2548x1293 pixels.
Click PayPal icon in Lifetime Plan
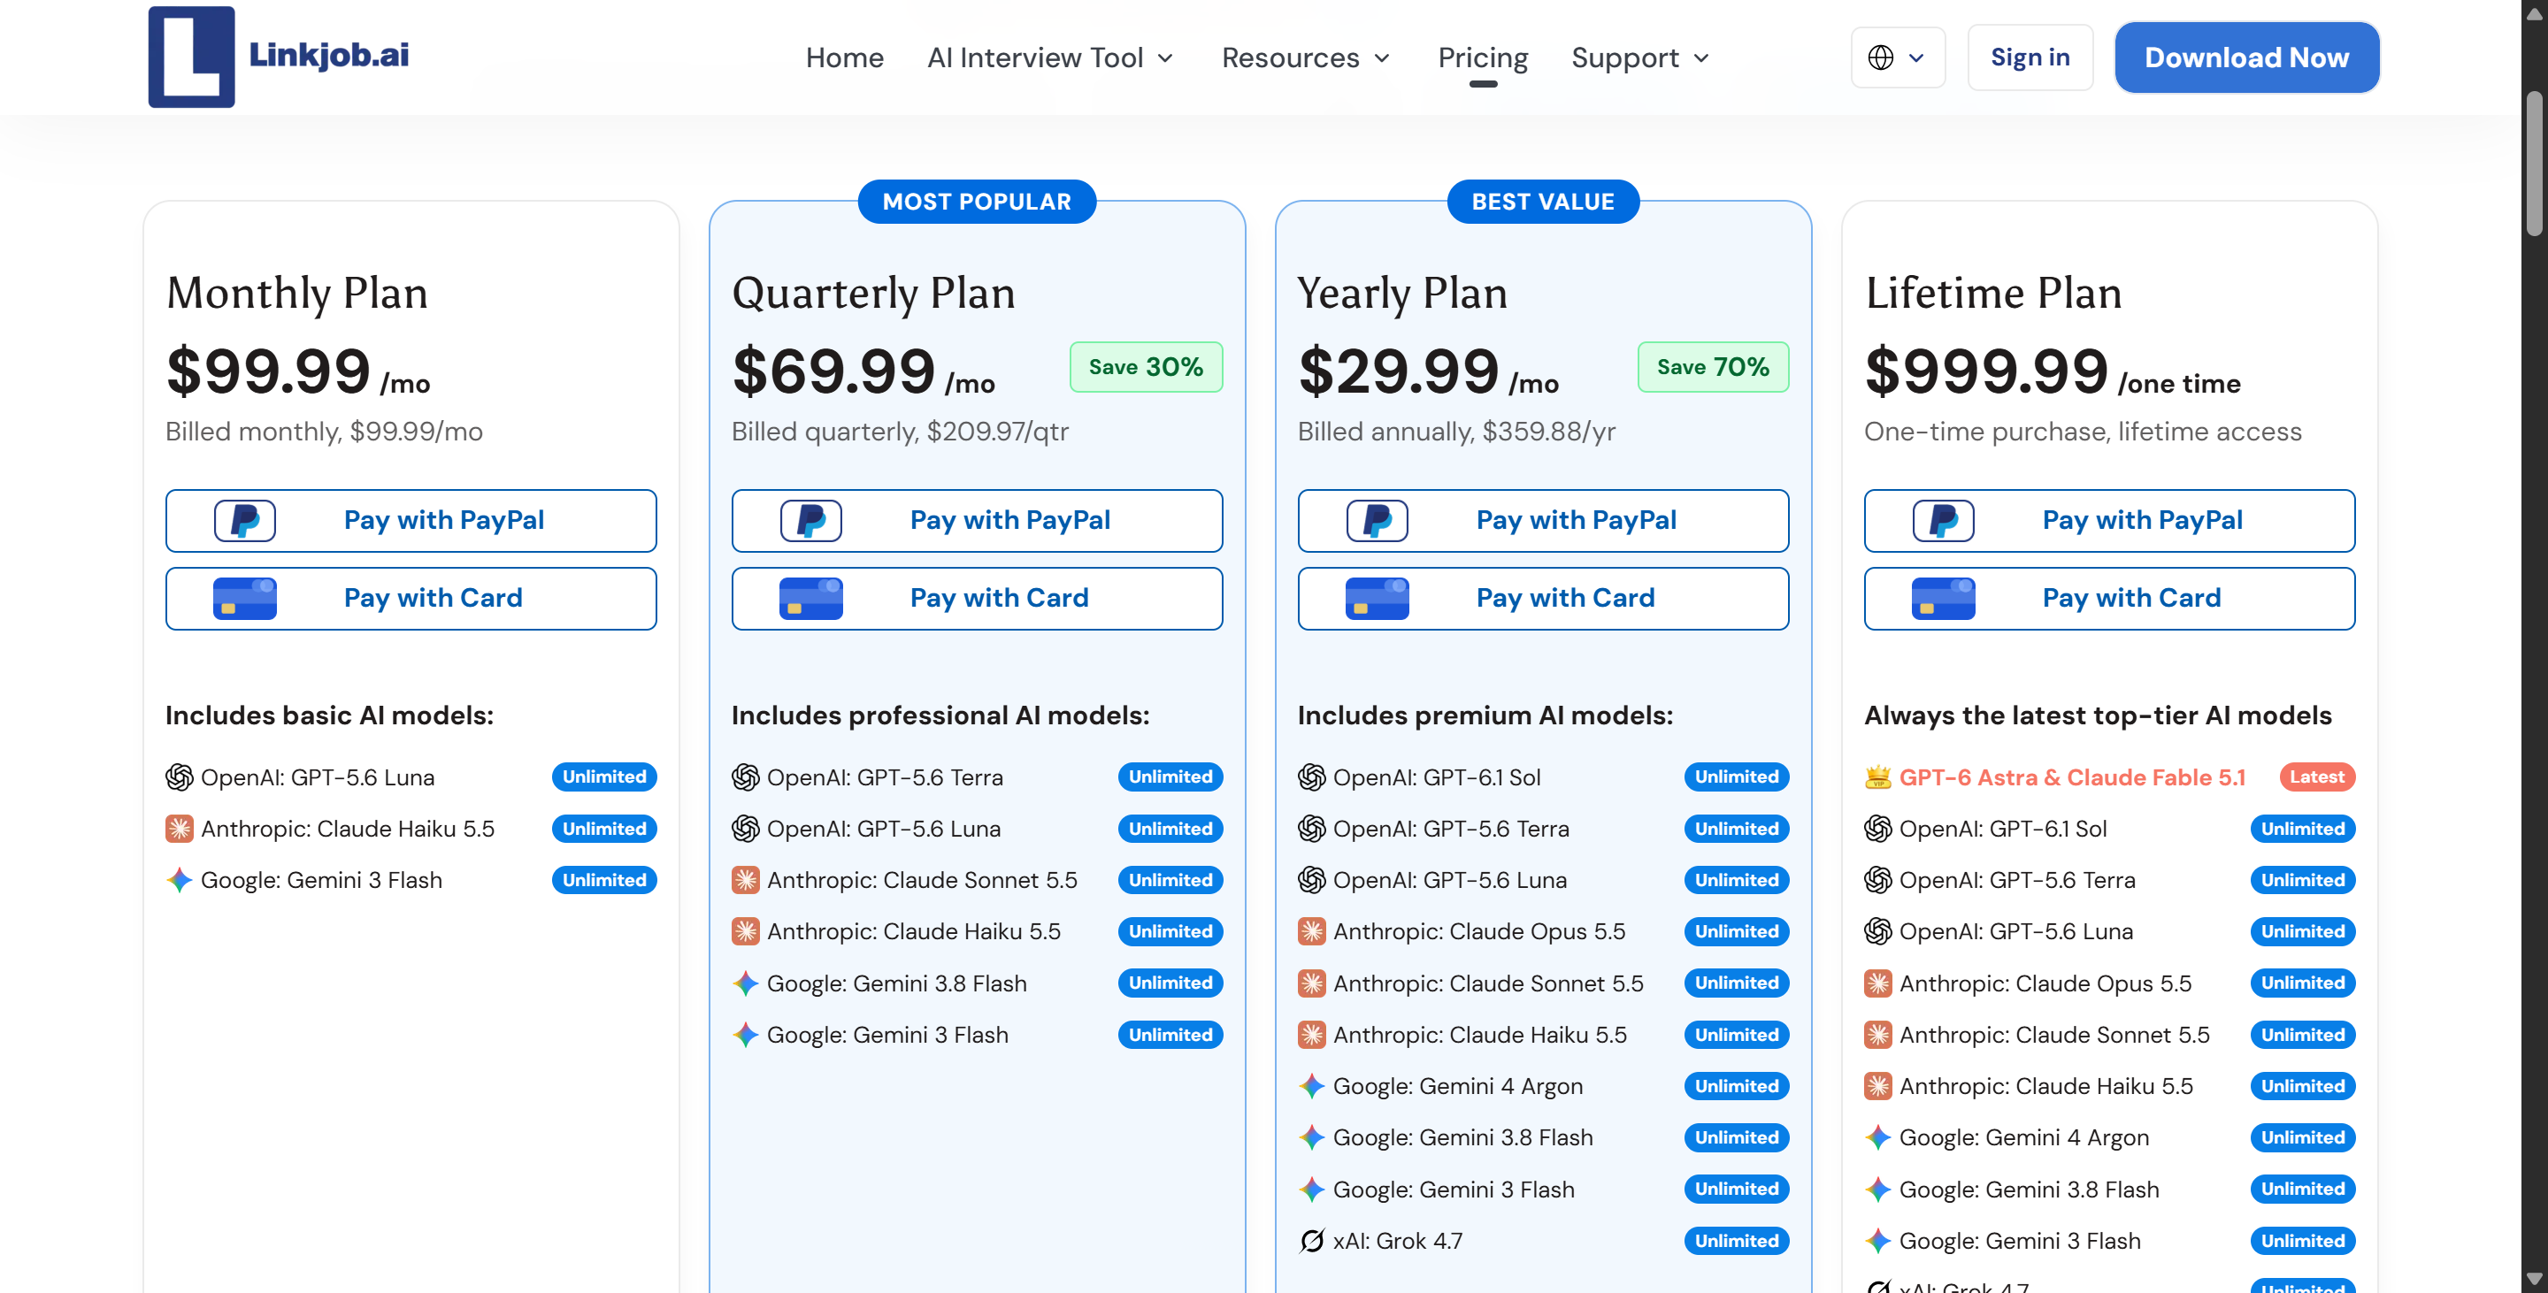(x=1943, y=521)
